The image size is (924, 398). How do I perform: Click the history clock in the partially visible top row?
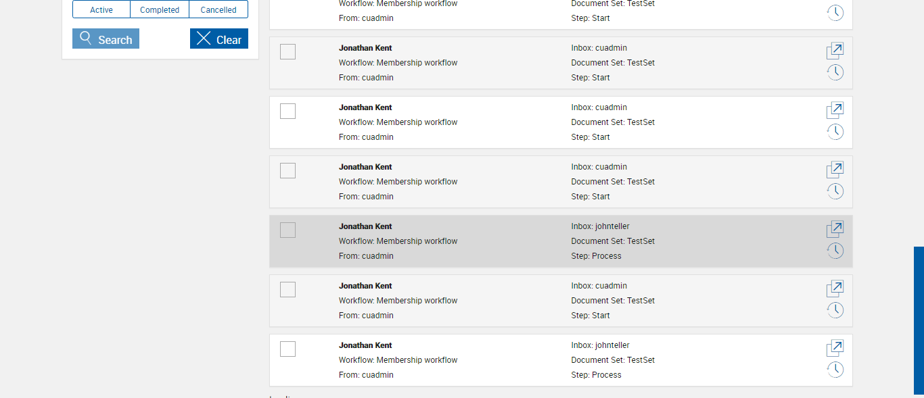pos(835,13)
